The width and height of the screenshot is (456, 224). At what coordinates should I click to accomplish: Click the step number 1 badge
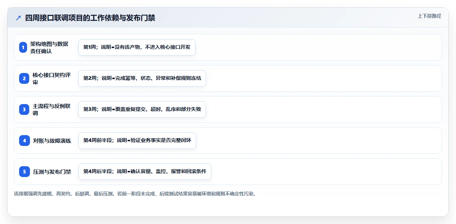[23, 47]
